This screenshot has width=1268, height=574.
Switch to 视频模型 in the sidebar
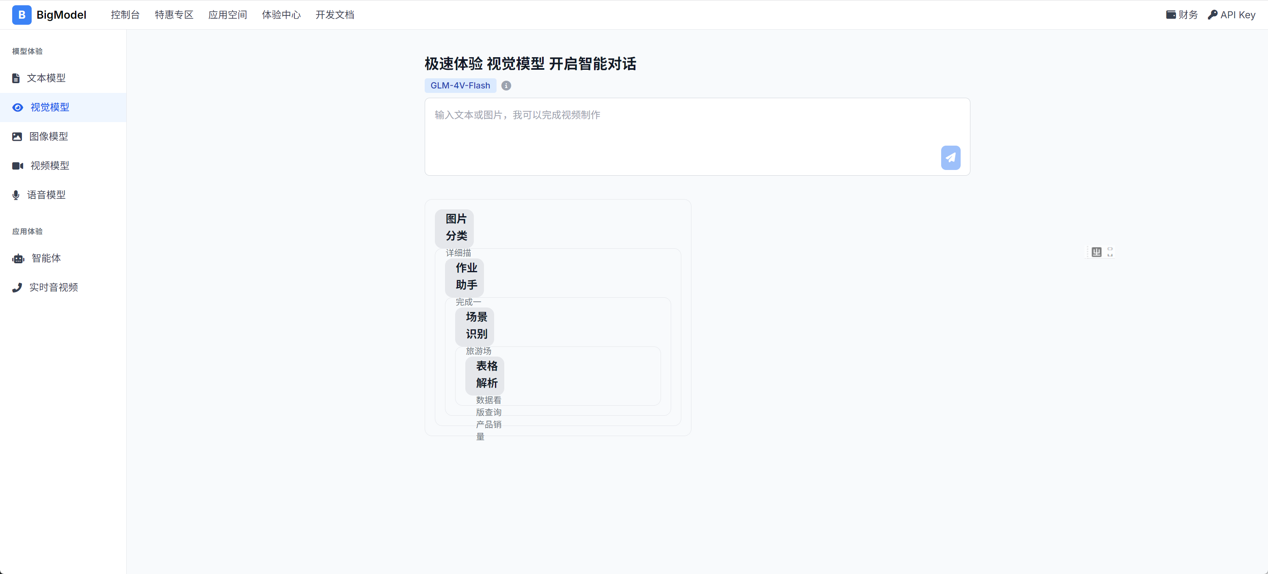tap(63, 166)
